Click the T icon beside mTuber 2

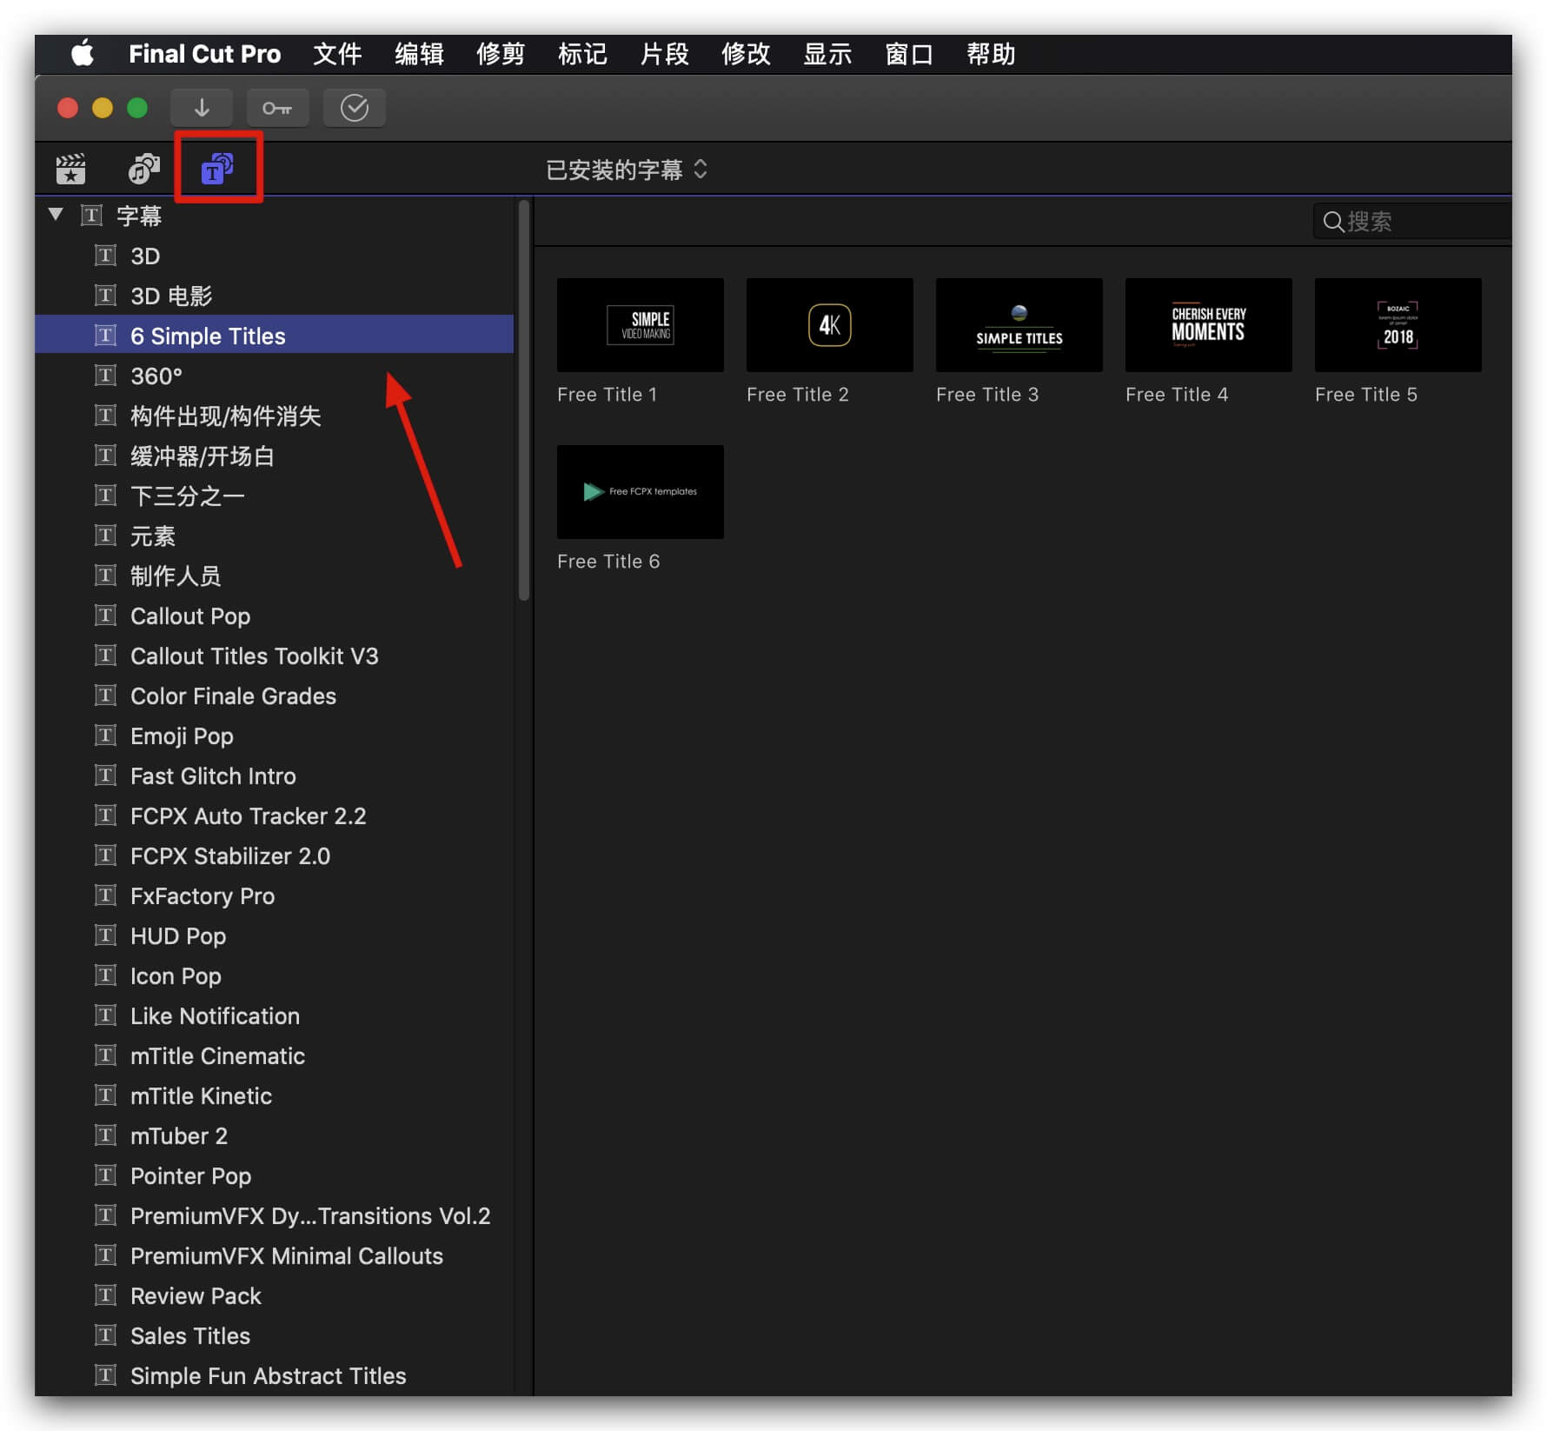click(105, 1135)
